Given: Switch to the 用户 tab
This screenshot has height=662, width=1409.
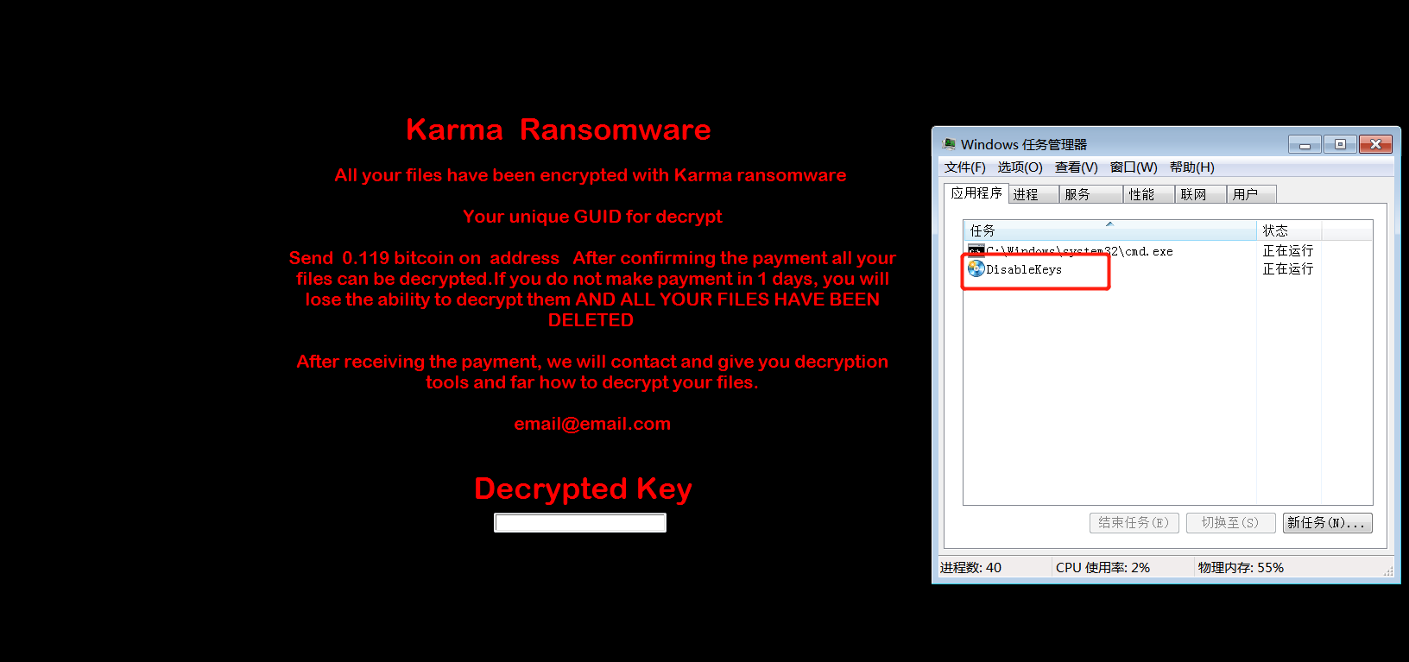Looking at the screenshot, I should (x=1251, y=194).
